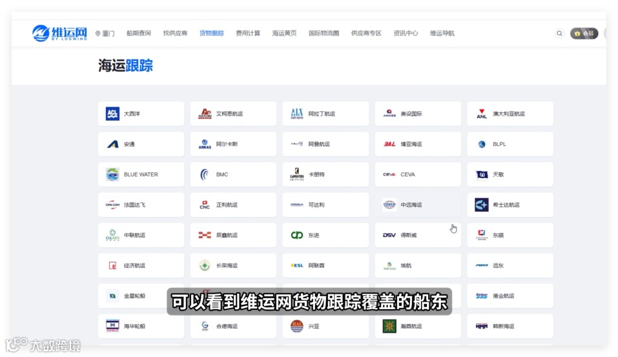Click the 安通 carrier logo
618x357 pixels.
(x=112, y=144)
